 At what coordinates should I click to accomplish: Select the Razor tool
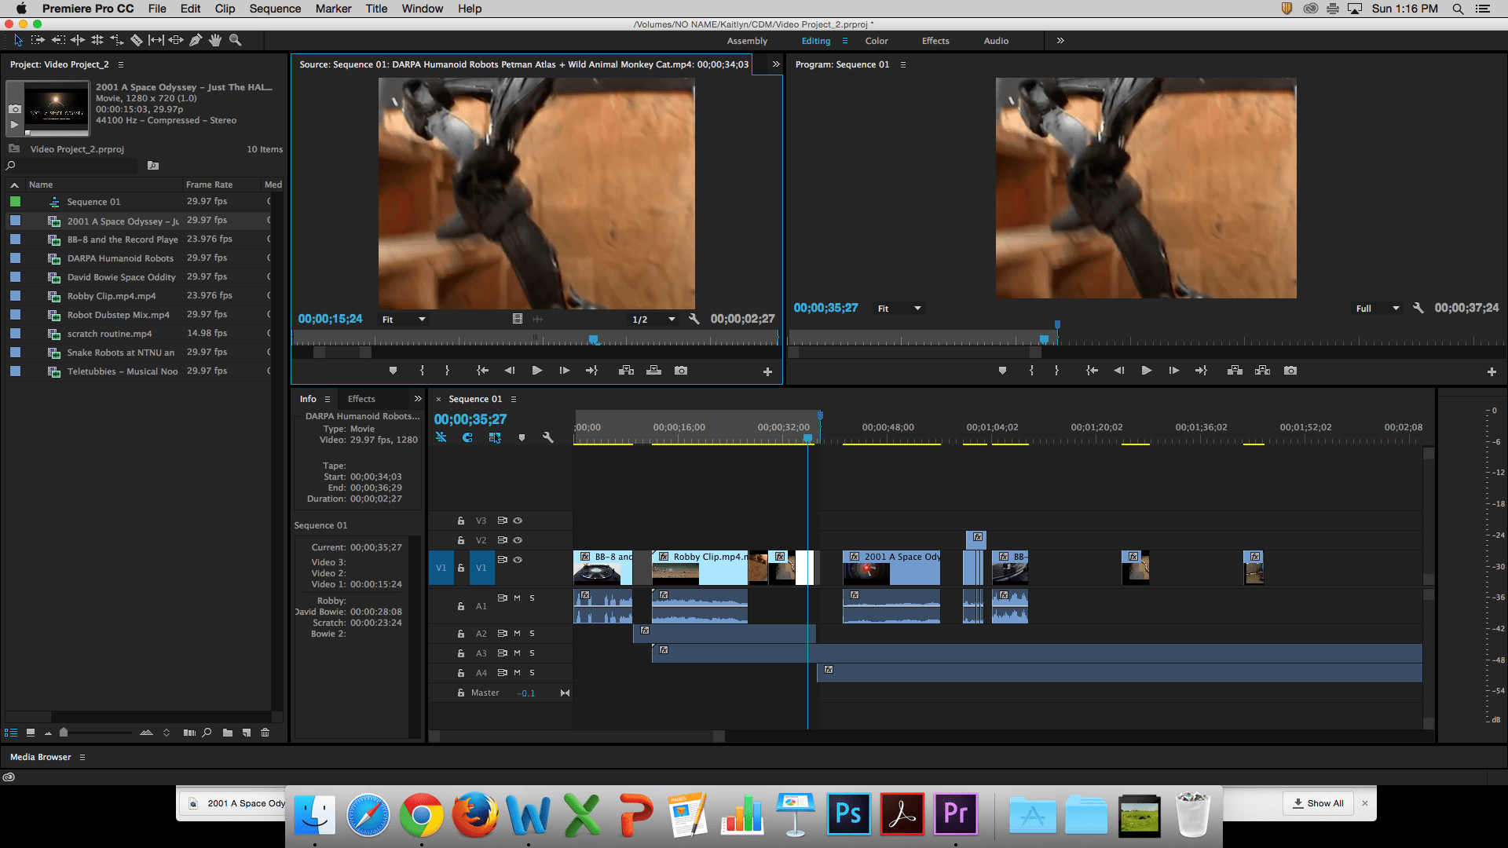coord(136,40)
